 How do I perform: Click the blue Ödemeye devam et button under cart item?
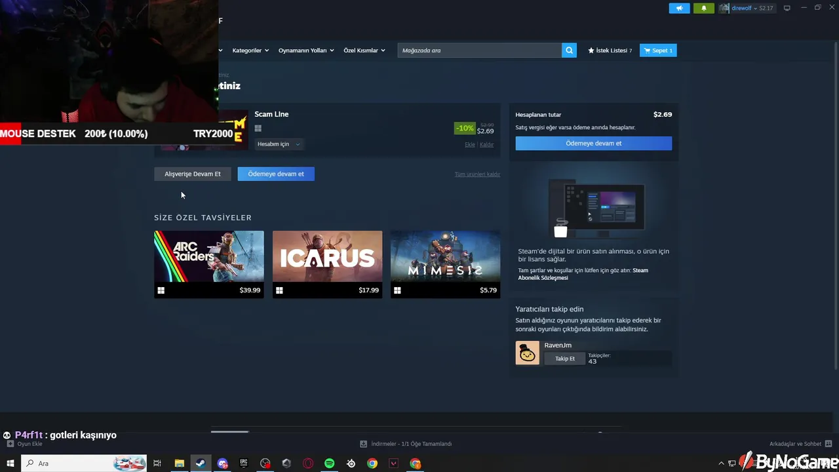click(276, 174)
